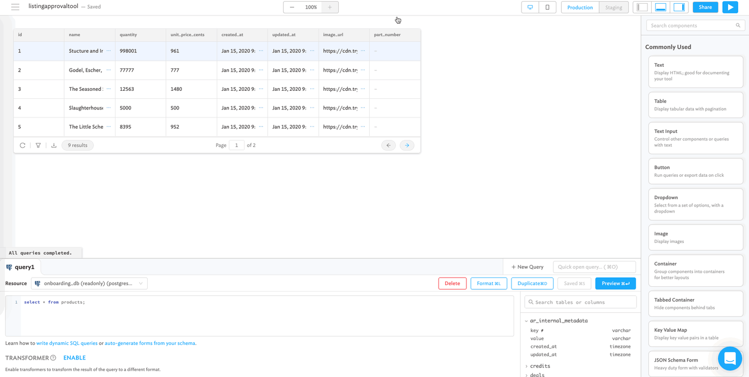Open the Resource dropdown for onboarding_db

(89, 284)
